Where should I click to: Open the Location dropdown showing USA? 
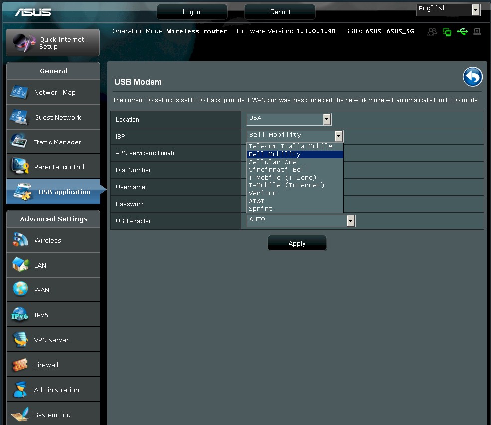[289, 119]
